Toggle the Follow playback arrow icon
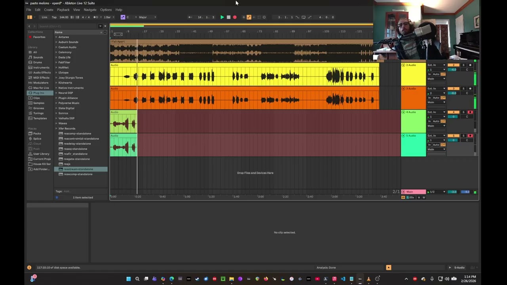This screenshot has height=285, width=507. point(190,17)
